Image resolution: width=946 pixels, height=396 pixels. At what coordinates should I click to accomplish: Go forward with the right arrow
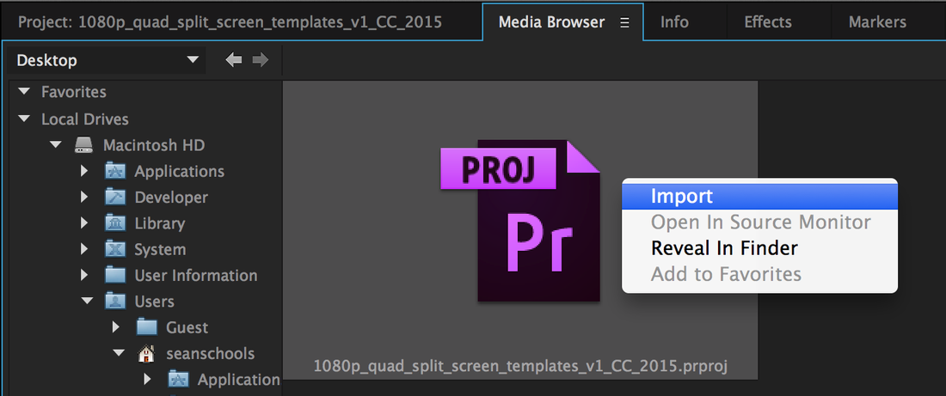pyautogui.click(x=261, y=59)
